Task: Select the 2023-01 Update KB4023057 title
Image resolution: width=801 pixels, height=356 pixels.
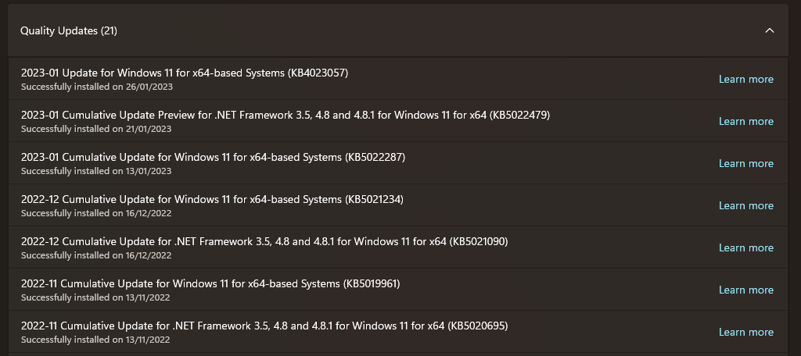Action: [x=185, y=73]
